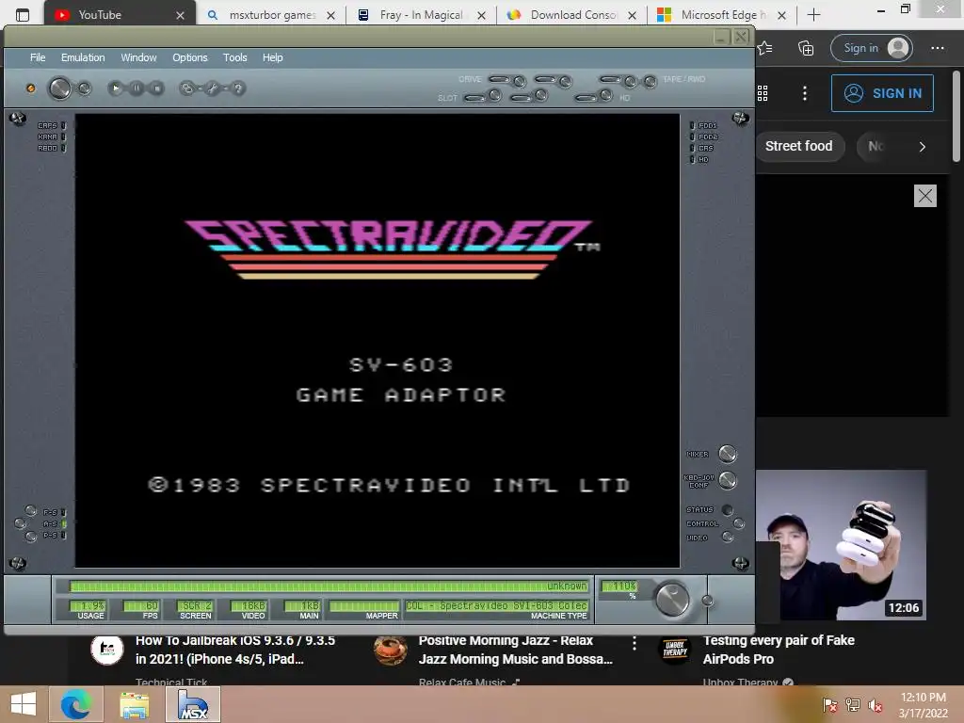This screenshot has width=964, height=723.
Task: Click the question mark help icon
Action: point(238,88)
